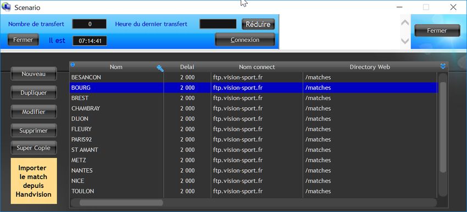Click ftp.vision-sport.fr in the NICE row
The image size is (467, 212).
(x=238, y=181)
